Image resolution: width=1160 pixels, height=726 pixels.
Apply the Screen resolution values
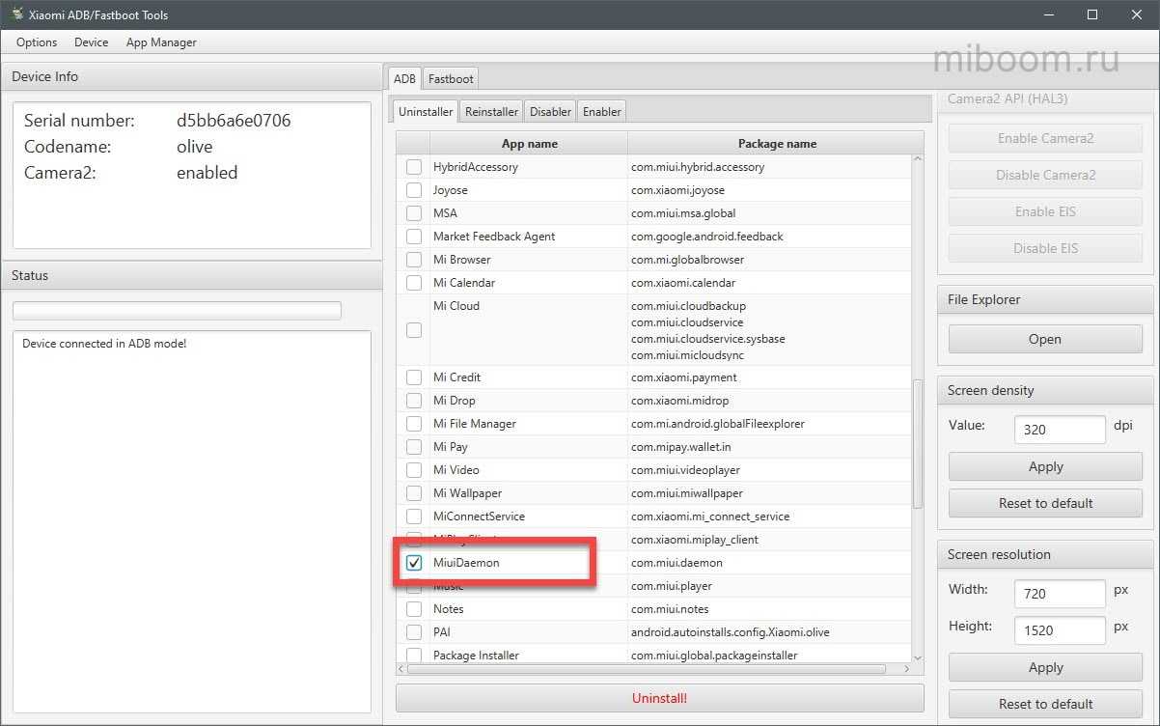coord(1045,667)
